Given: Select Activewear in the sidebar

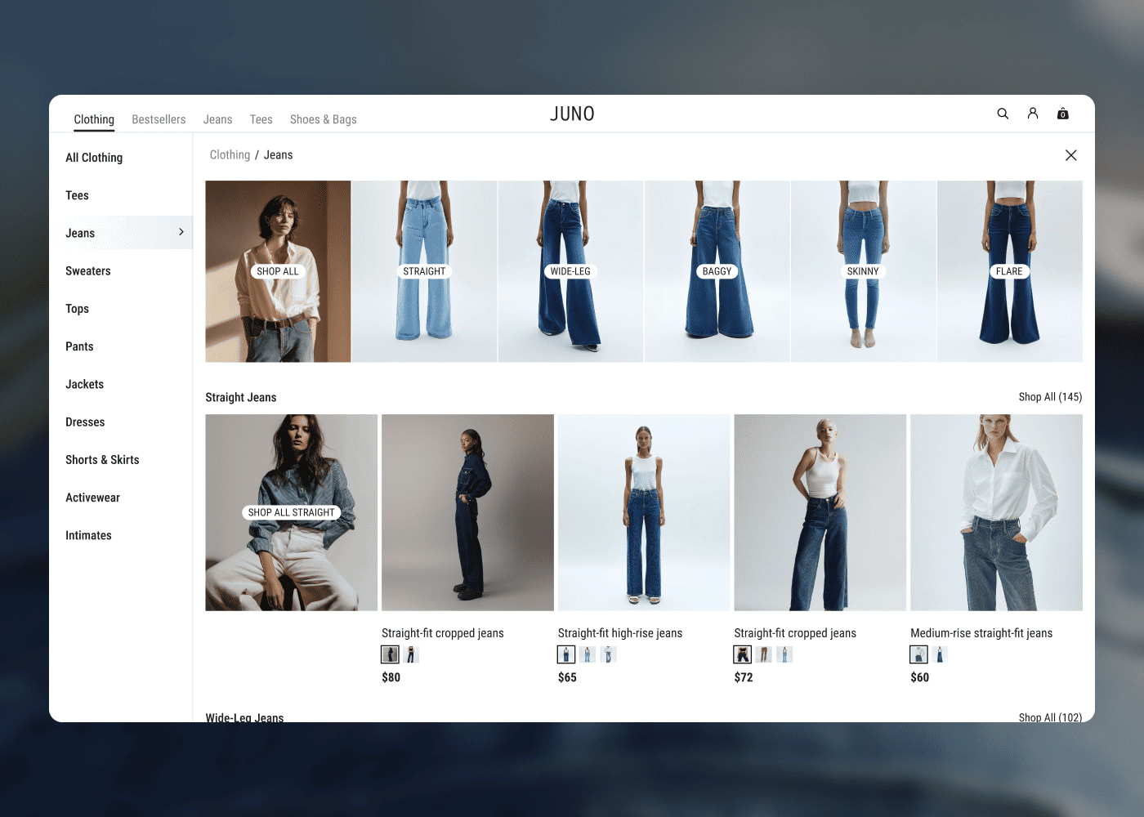Looking at the screenshot, I should [92, 498].
